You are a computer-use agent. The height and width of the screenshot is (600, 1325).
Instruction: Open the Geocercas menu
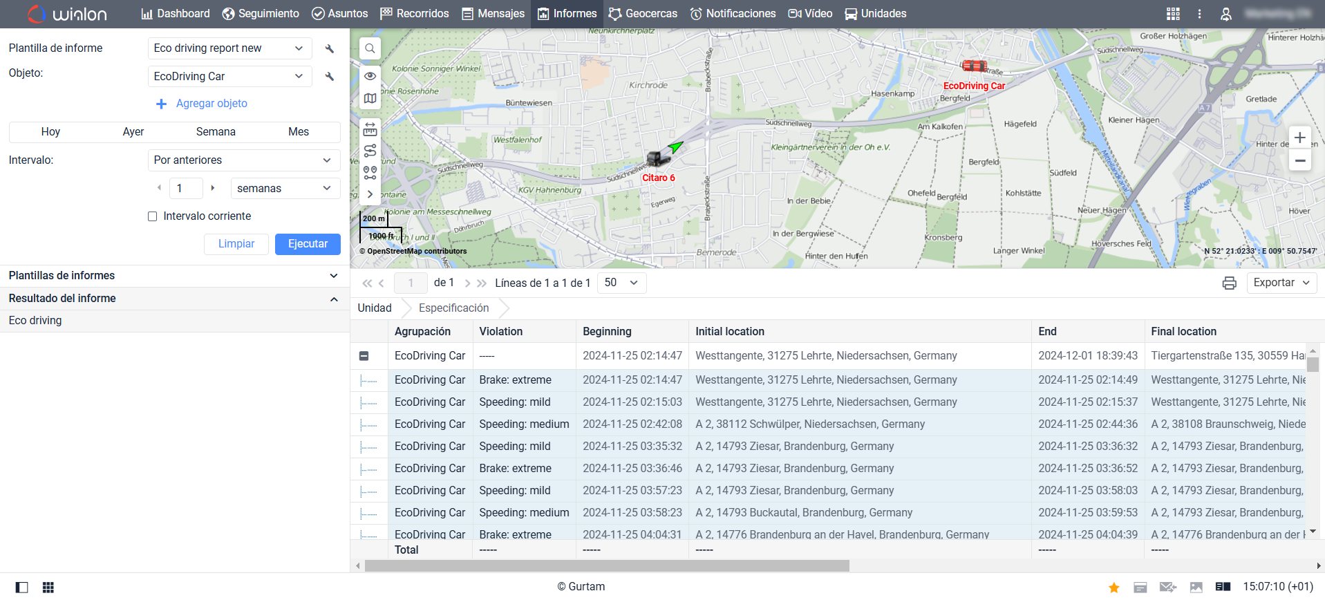pos(643,14)
